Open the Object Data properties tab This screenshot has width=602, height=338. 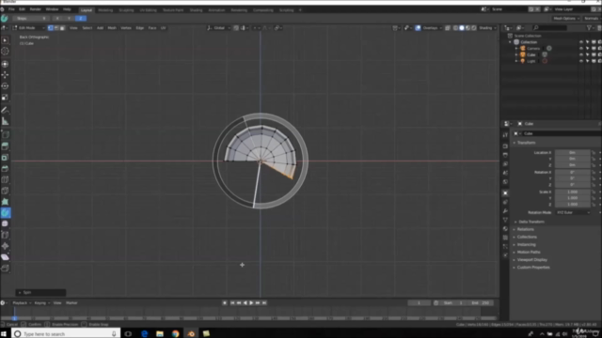point(505,220)
